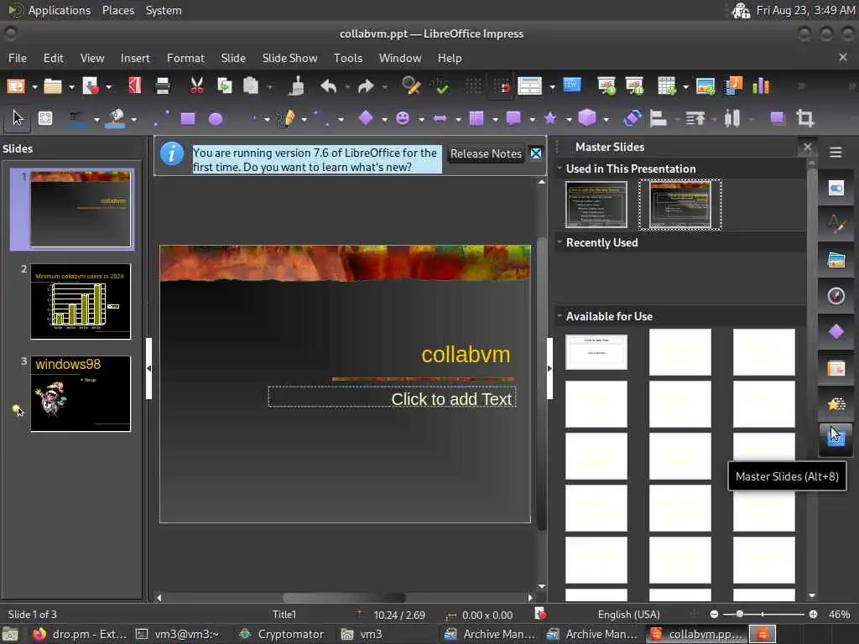Image resolution: width=859 pixels, height=644 pixels.
Task: Click the Insert Table icon
Action: pyautogui.click(x=667, y=86)
